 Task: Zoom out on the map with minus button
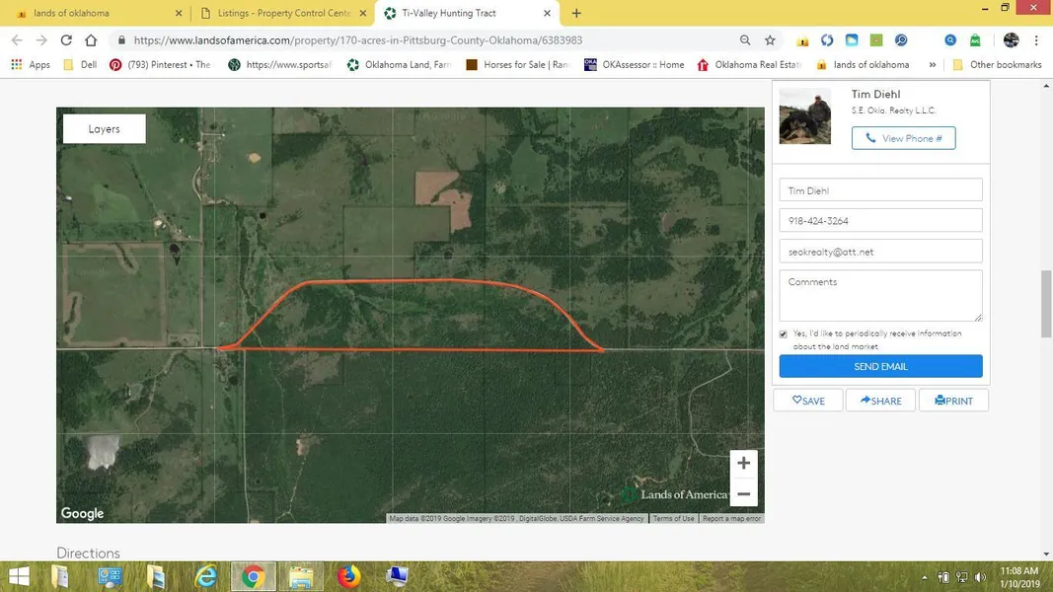(743, 493)
